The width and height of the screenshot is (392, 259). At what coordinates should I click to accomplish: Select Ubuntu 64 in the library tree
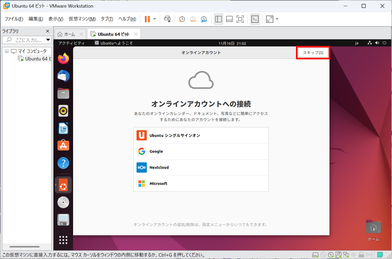point(35,59)
